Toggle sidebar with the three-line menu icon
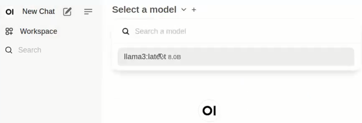 pyautogui.click(x=88, y=12)
